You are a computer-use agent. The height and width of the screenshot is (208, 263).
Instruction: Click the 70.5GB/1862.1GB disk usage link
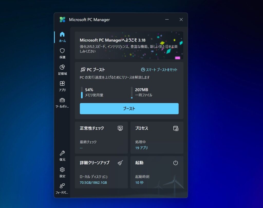click(93, 183)
